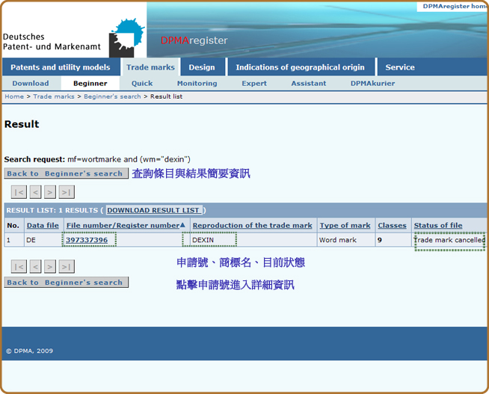Viewport: 489px width, 394px height.
Task: Go to previous page in upper pager
Action: 35,192
